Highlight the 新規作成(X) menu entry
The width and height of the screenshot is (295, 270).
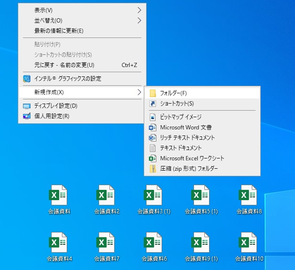pyautogui.click(x=82, y=92)
